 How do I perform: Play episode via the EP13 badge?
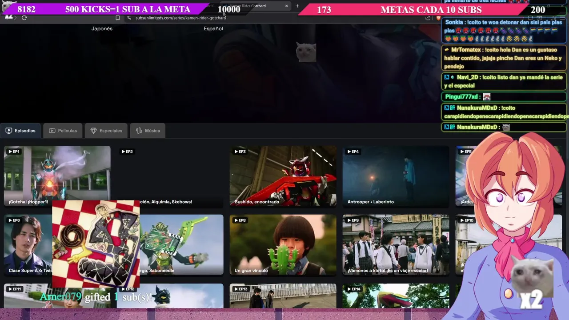click(240, 289)
